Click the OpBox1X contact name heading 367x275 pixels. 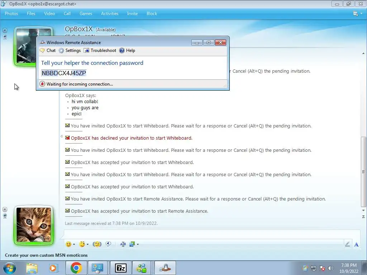click(x=78, y=29)
